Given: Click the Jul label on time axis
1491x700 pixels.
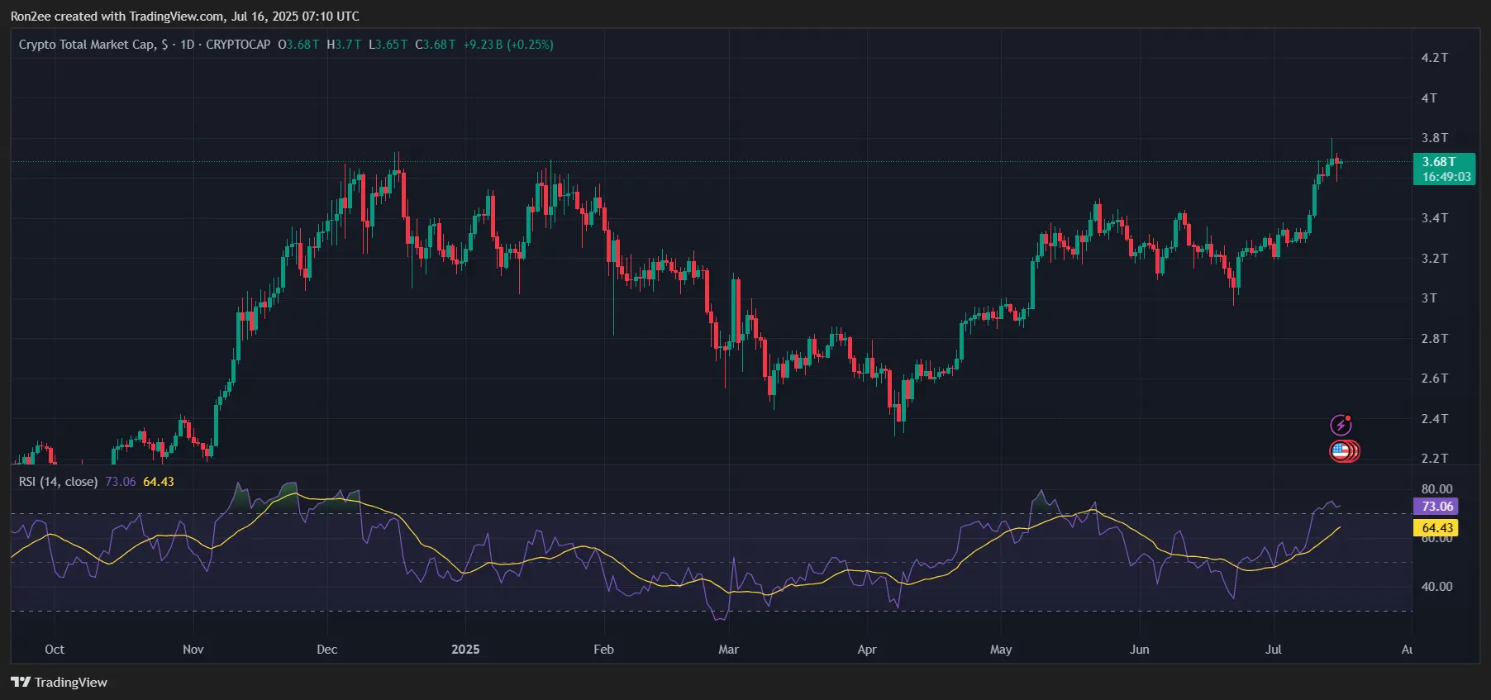Looking at the screenshot, I should [1274, 650].
